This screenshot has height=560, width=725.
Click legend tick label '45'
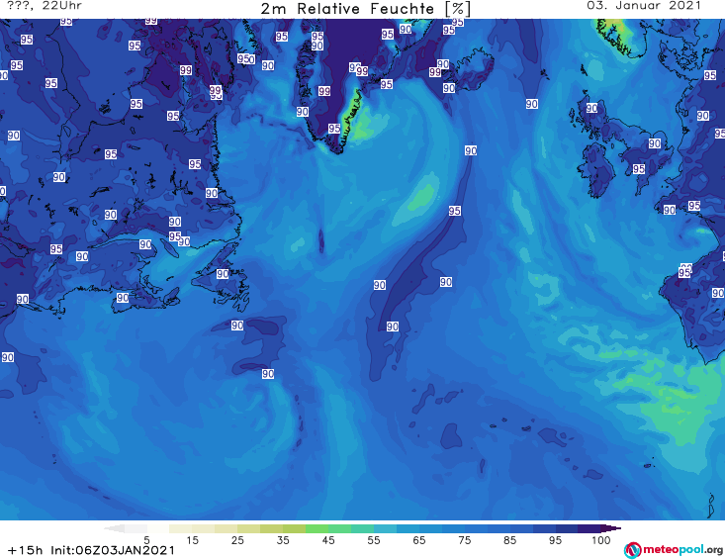[x=328, y=539]
